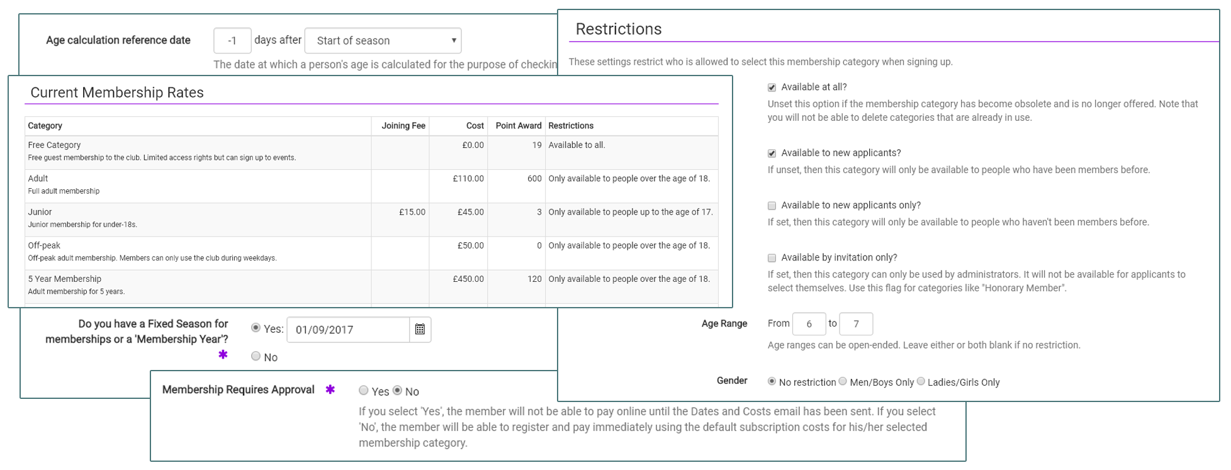This screenshot has height=470, width=1231.
Task: Click the days-after number input field
Action: (232, 41)
